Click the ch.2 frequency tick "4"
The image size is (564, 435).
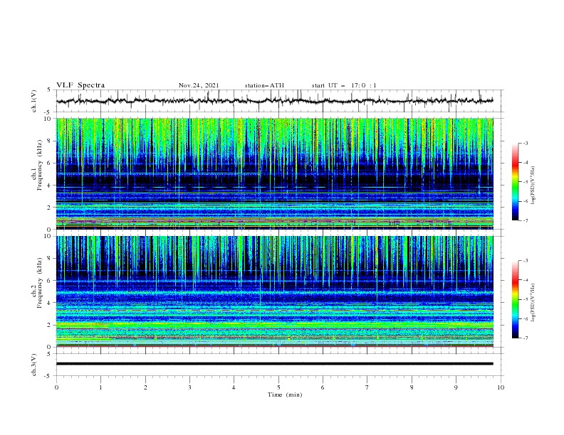pos(50,303)
